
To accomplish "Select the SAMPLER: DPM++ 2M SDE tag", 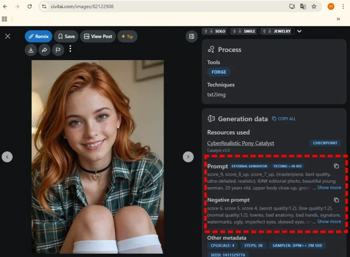I will tap(297, 246).
